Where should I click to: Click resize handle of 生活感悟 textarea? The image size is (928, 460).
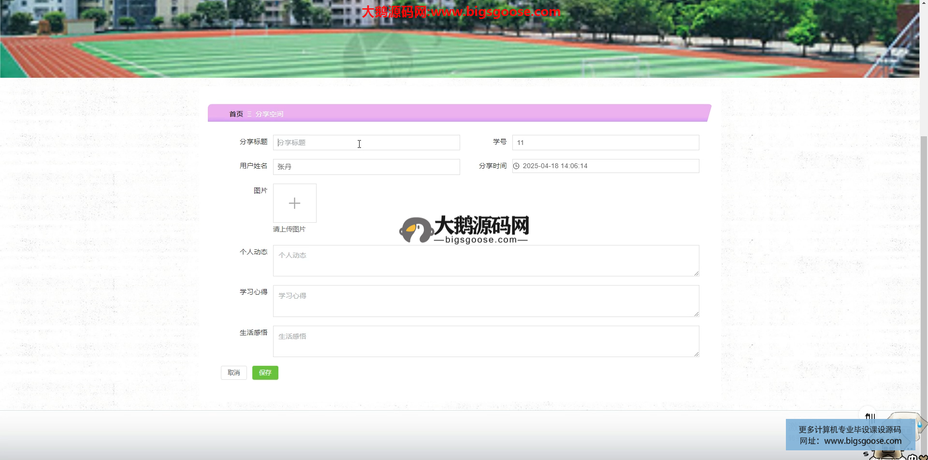click(x=696, y=354)
